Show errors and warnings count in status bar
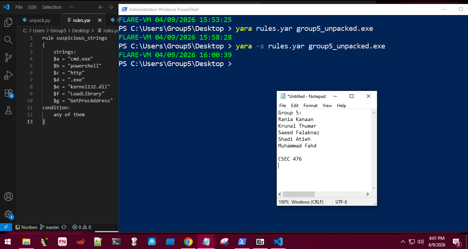 click(x=81, y=227)
